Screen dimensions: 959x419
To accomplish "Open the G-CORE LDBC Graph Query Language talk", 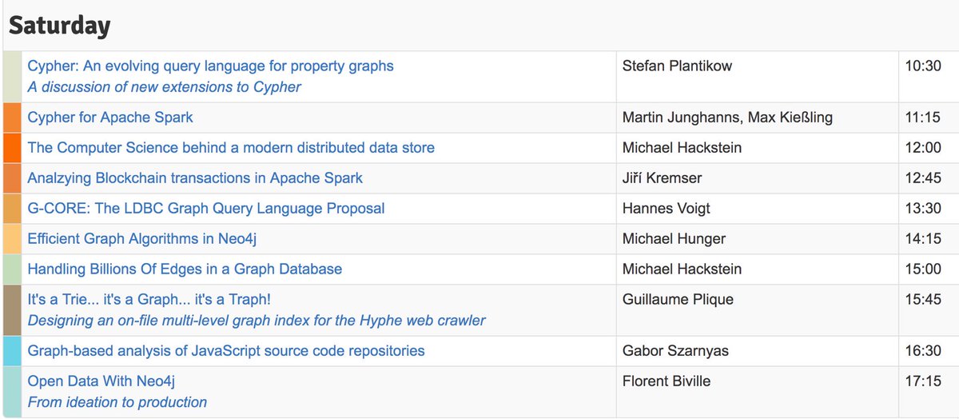I will coord(205,209).
